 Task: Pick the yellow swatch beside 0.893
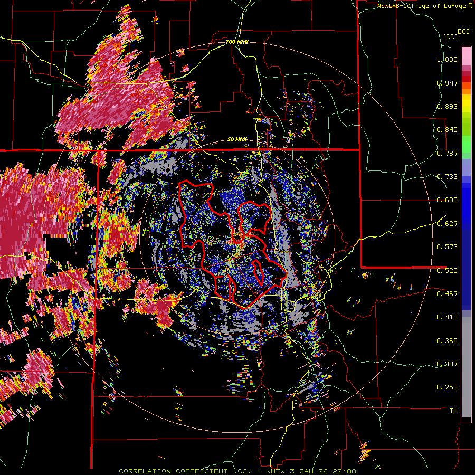click(x=466, y=104)
